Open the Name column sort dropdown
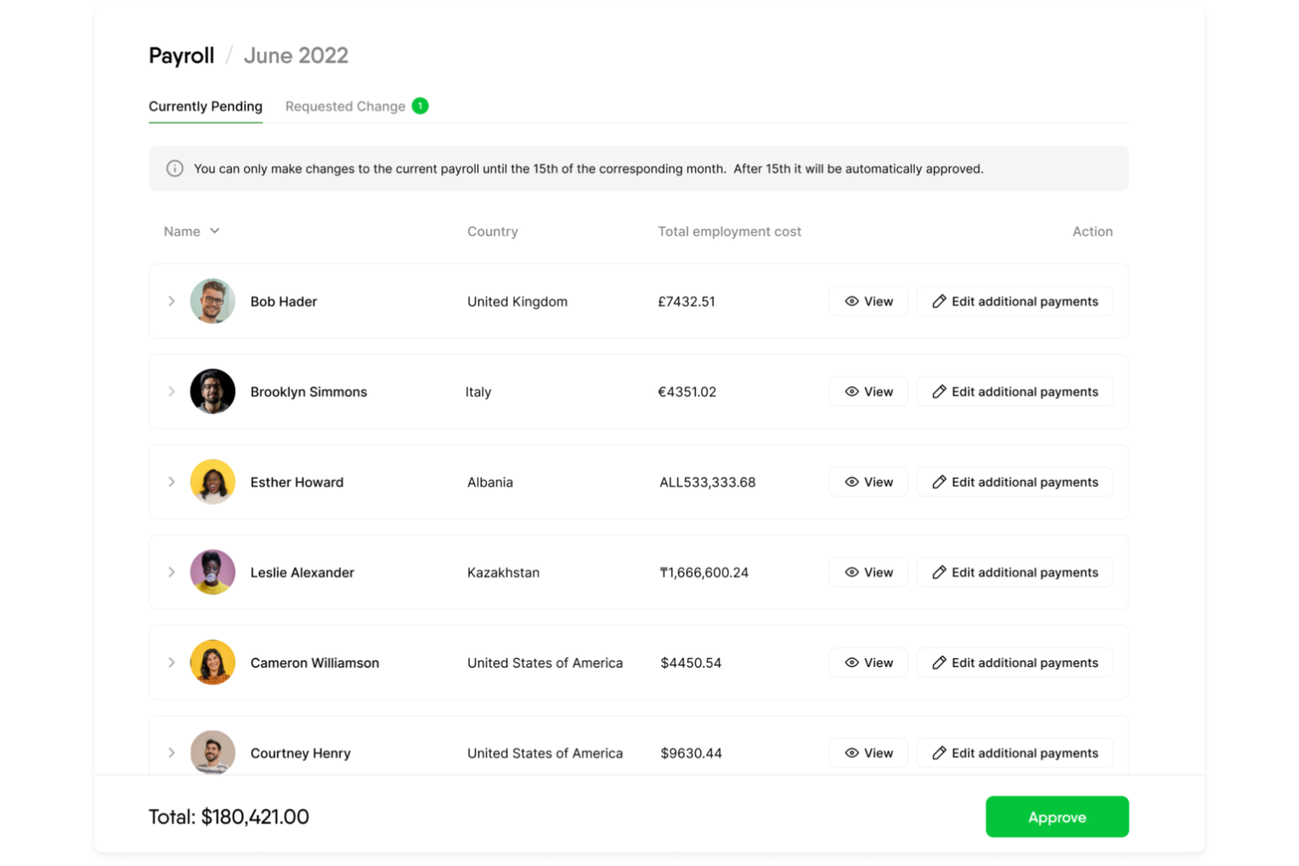Viewport: 1299px width, 866px height. [x=214, y=231]
